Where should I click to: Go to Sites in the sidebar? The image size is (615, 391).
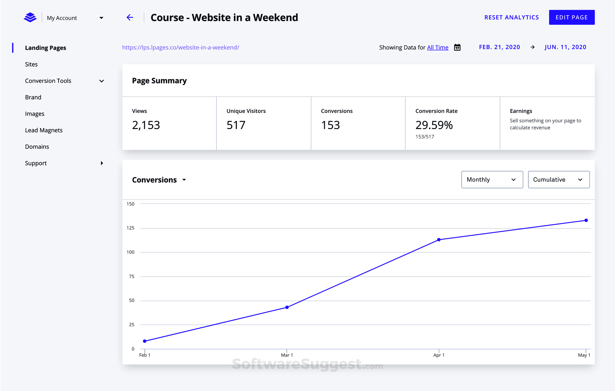tap(31, 64)
